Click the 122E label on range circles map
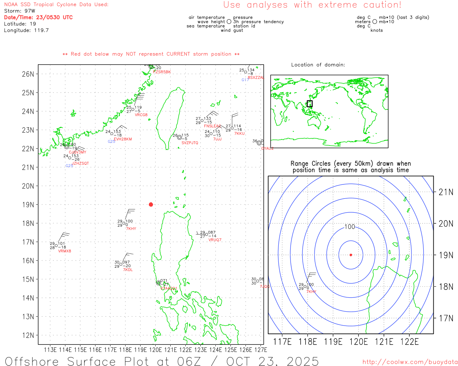Viewport: 458px width, 366px height. click(409, 342)
